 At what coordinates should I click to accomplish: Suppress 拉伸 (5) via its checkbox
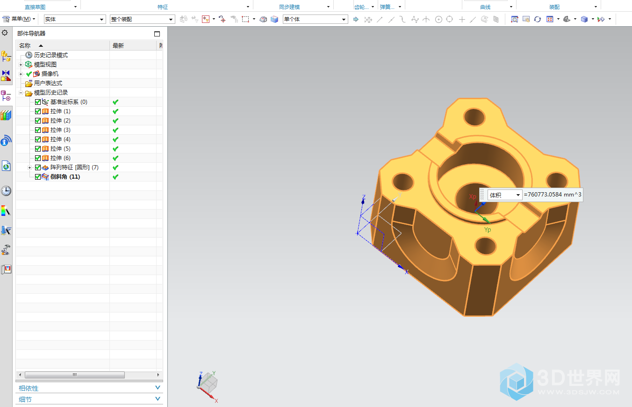38,149
